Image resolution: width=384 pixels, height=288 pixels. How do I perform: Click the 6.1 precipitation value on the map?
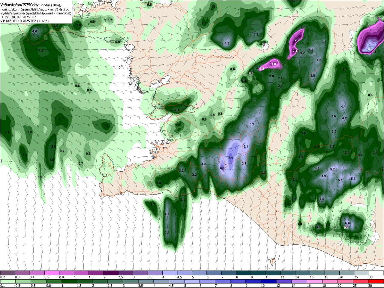(x=246, y=146)
